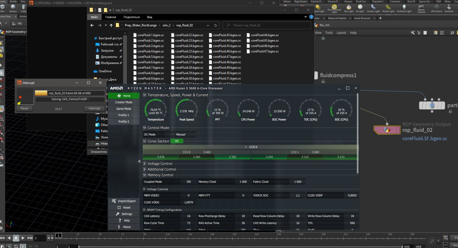Image resolution: width=458 pixels, height=248 pixels.
Task: Go up one folder in Explorer
Action: pos(111,25)
